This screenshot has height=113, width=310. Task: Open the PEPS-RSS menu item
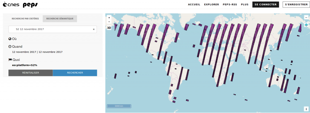tap(230, 5)
